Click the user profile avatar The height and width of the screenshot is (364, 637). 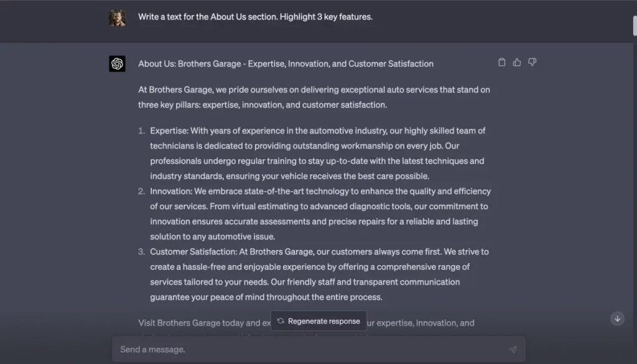click(117, 17)
